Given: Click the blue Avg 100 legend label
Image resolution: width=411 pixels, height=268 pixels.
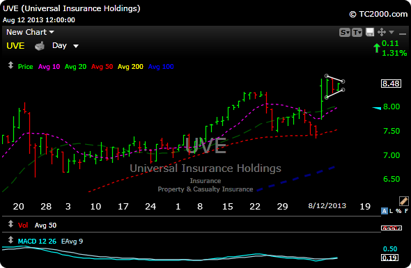Looking at the screenshot, I should coord(161,67).
